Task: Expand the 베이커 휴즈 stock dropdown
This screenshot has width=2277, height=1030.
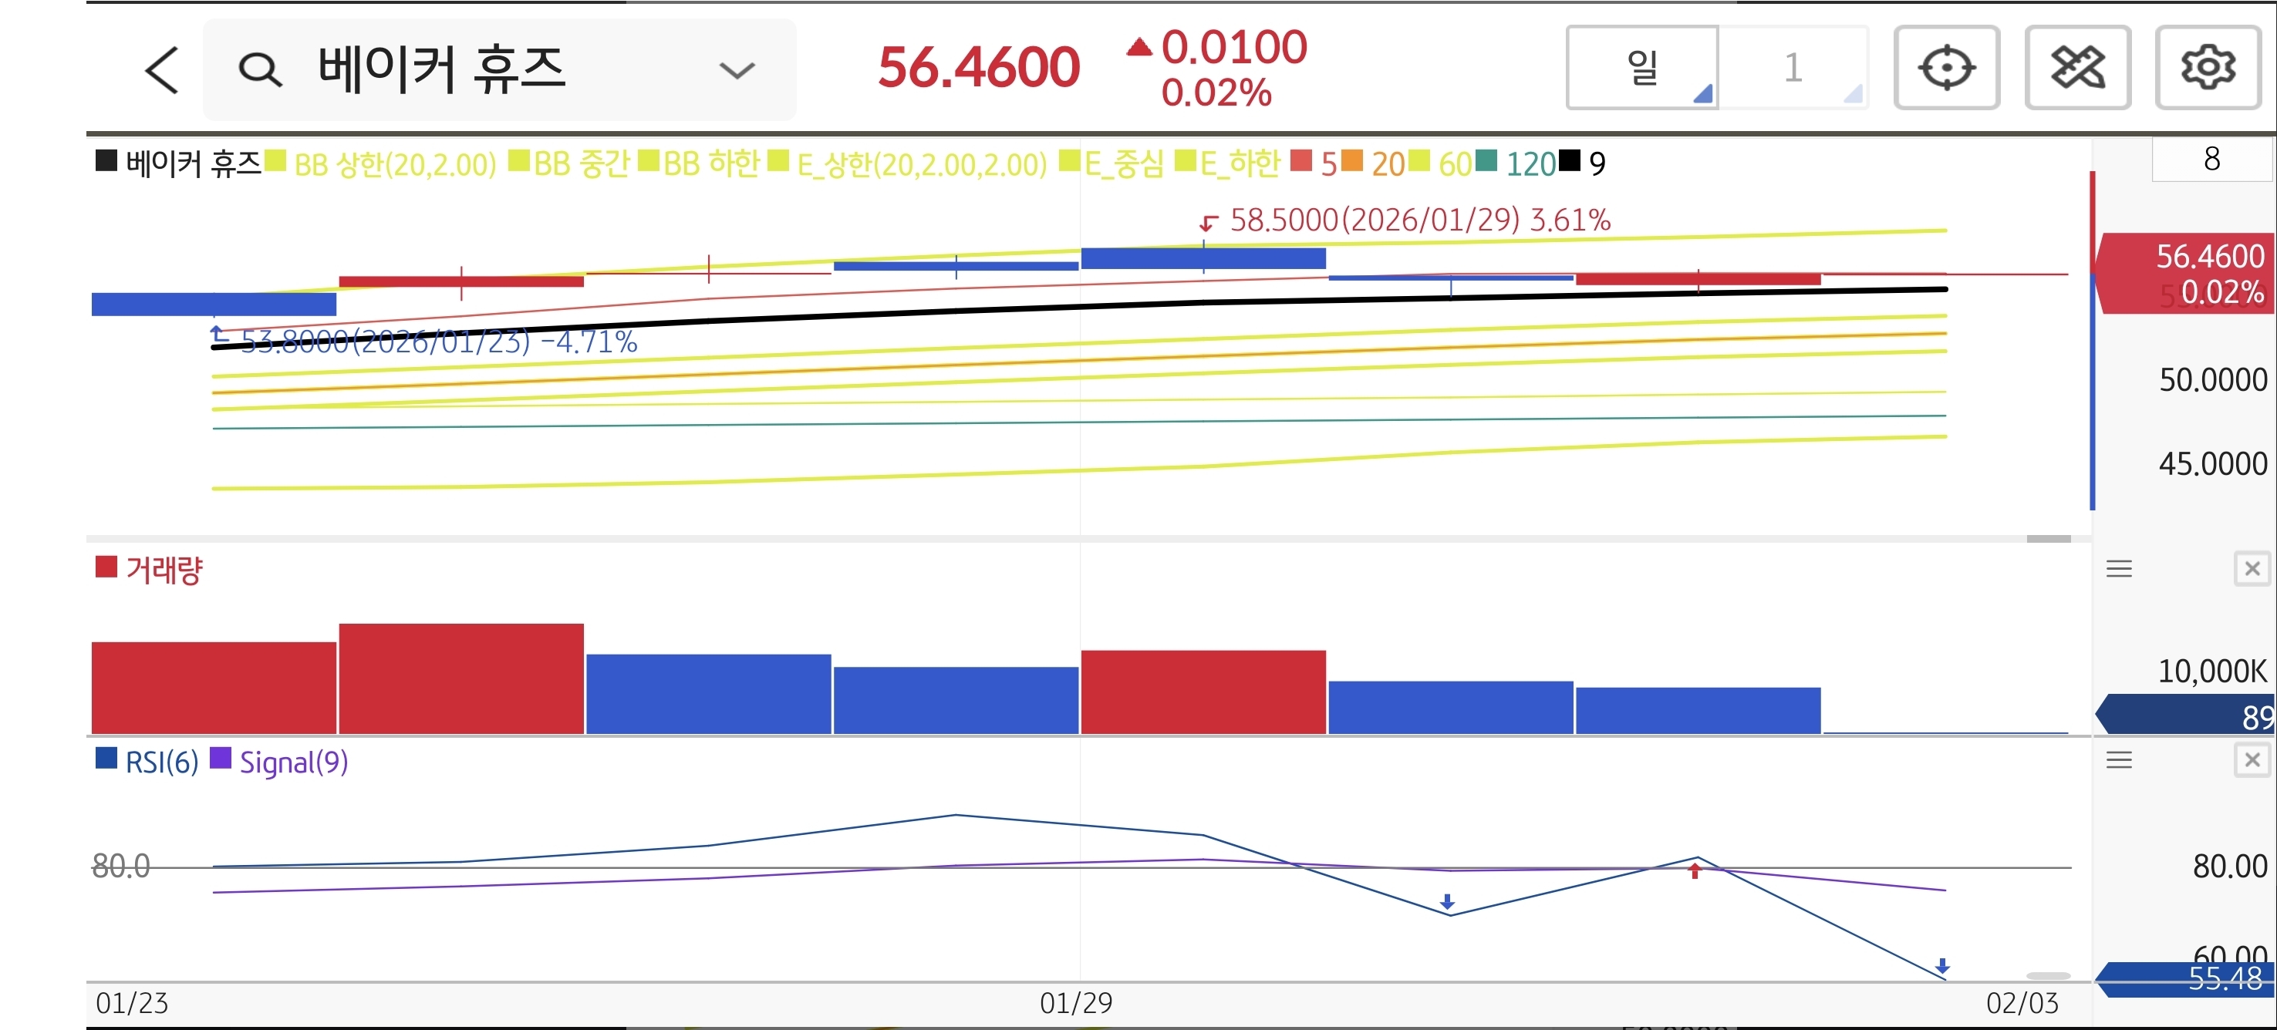Action: pyautogui.click(x=737, y=70)
